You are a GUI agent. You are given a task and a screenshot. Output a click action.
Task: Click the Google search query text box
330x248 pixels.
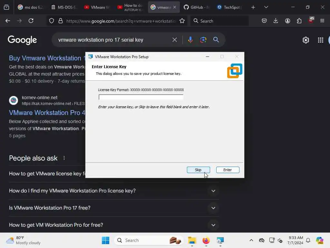click(x=114, y=40)
